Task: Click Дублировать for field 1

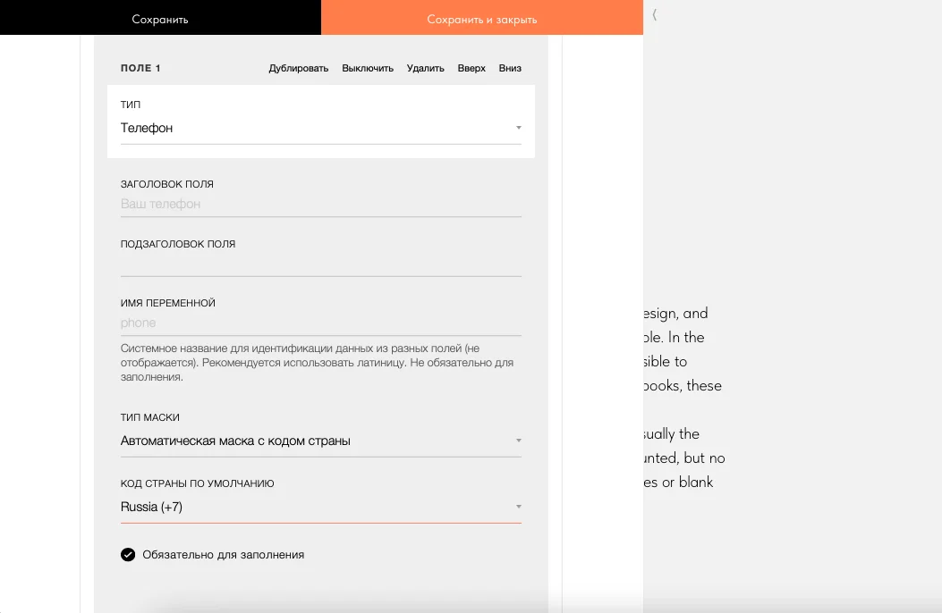Action: click(299, 69)
